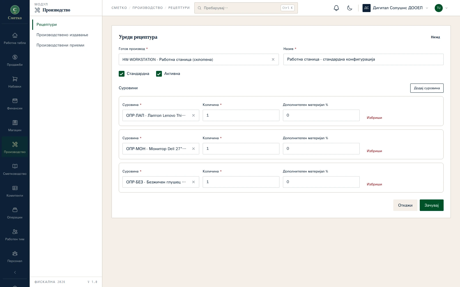This screenshot has width=460, height=287.
Task: Go to the Набавки purchases module
Action: click(15, 82)
